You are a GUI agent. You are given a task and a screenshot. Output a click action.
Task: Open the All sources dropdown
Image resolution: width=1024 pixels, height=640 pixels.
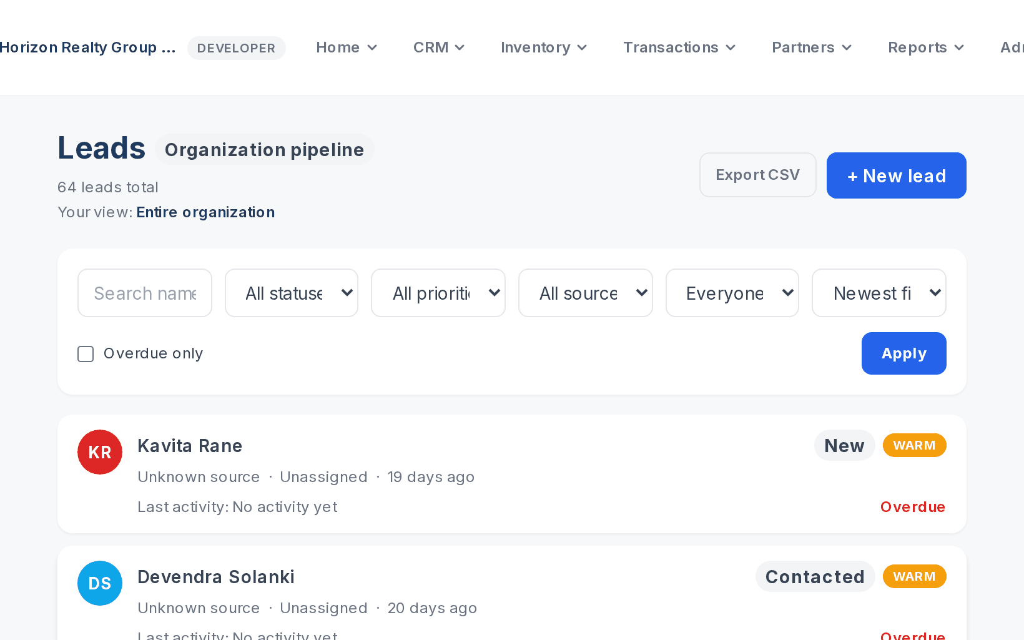(586, 293)
